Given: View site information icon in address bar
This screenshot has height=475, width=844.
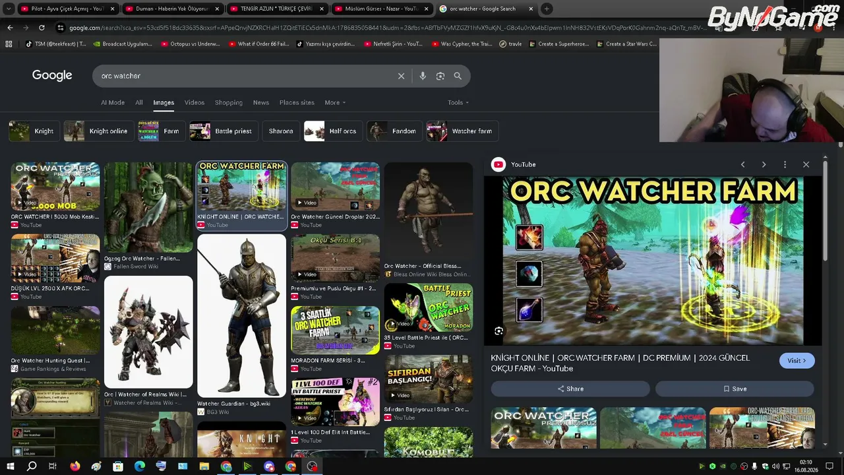Looking at the screenshot, I should coord(61,28).
